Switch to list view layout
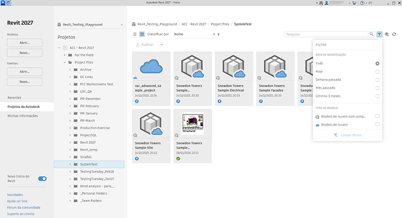The height and width of the screenshot is (218, 402). click(135, 34)
